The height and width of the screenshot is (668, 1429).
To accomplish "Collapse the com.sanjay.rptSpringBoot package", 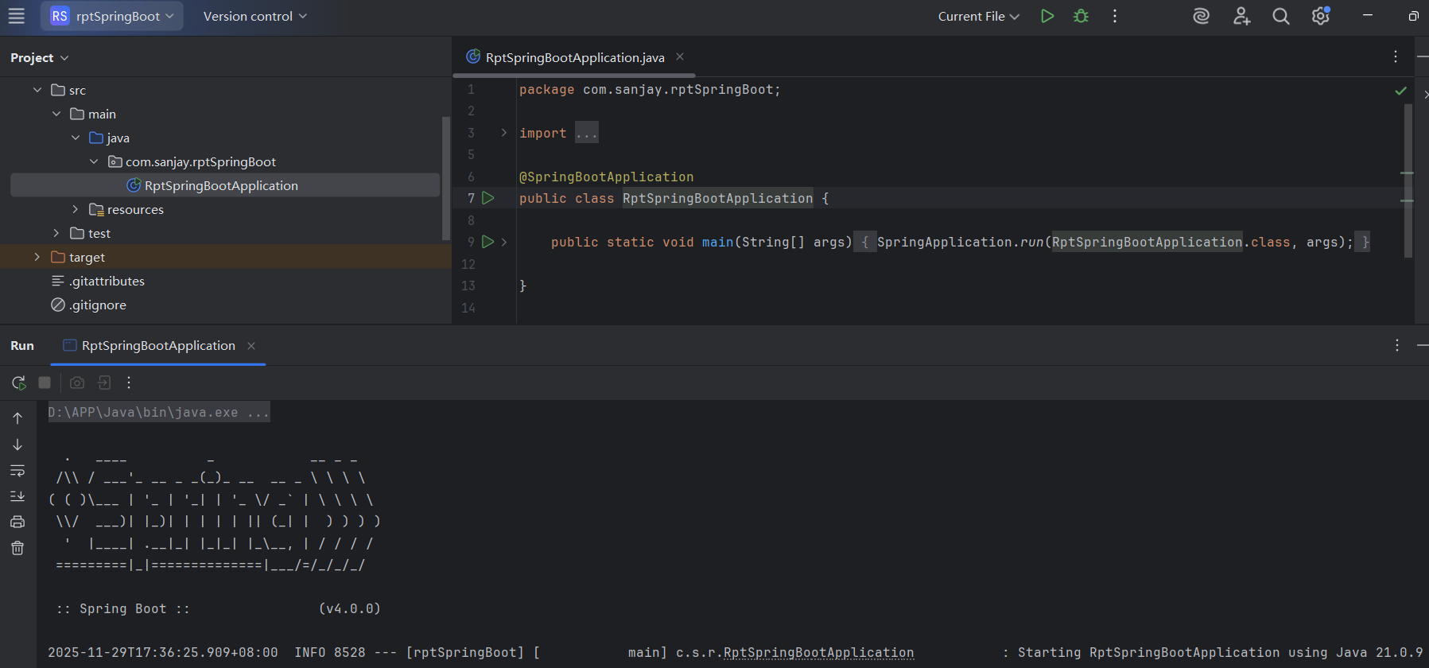I will point(94,161).
